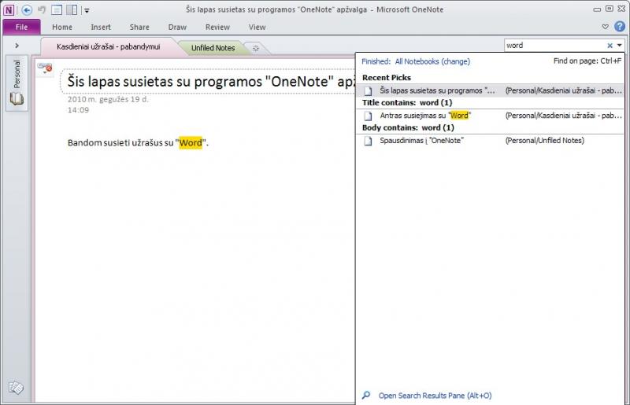Open result Antras susiejimas su Word
630x405 pixels.
pyautogui.click(x=489, y=116)
